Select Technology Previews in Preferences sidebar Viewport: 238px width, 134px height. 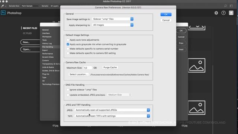tap(51, 84)
